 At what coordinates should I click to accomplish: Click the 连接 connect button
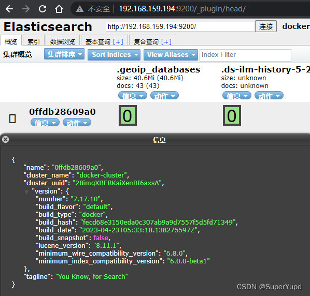266,26
